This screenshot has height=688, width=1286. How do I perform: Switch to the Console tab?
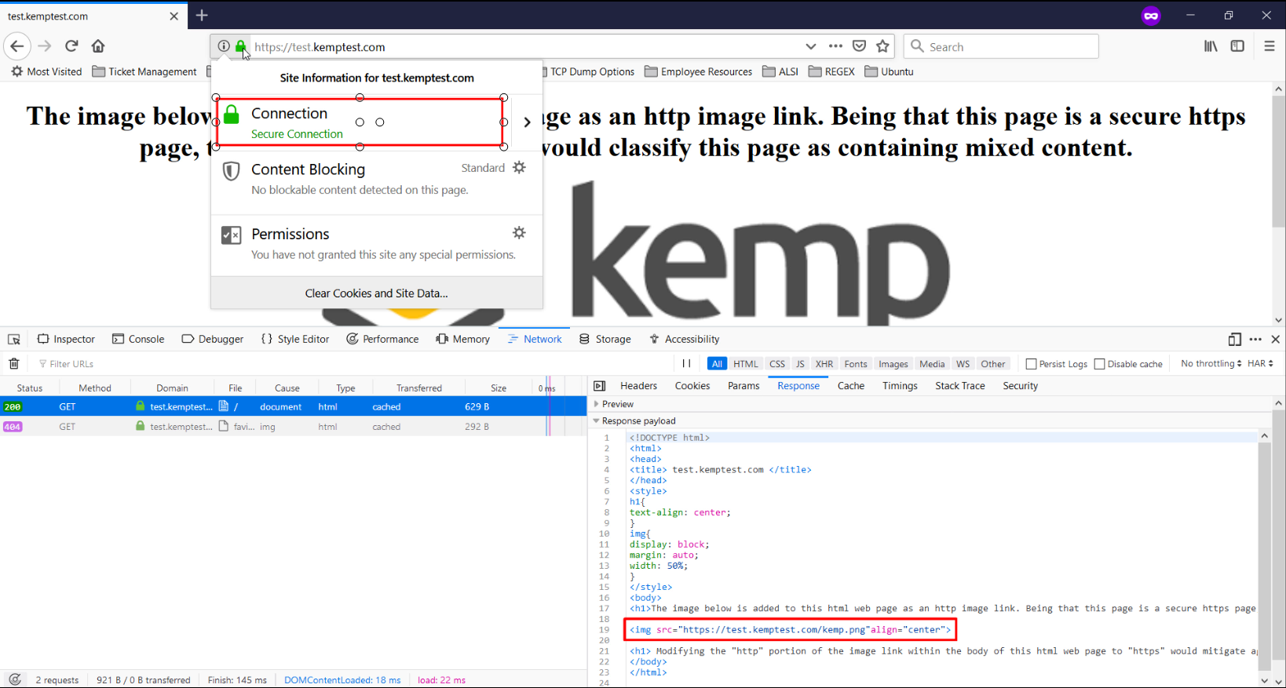coord(138,339)
